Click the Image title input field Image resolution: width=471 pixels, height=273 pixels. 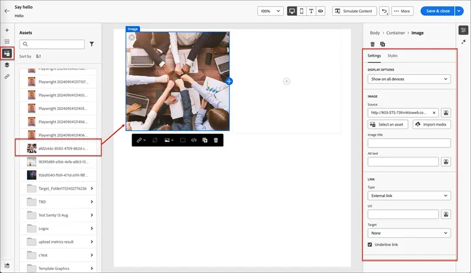(x=409, y=143)
